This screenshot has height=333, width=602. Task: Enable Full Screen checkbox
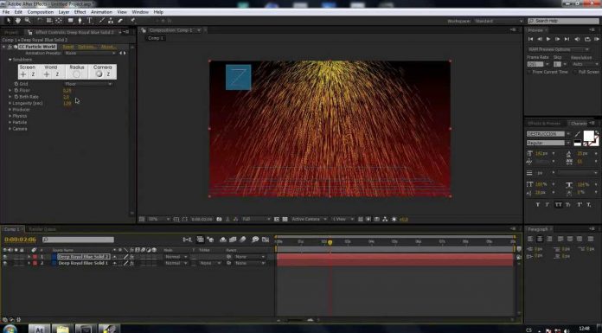pyautogui.click(x=575, y=72)
